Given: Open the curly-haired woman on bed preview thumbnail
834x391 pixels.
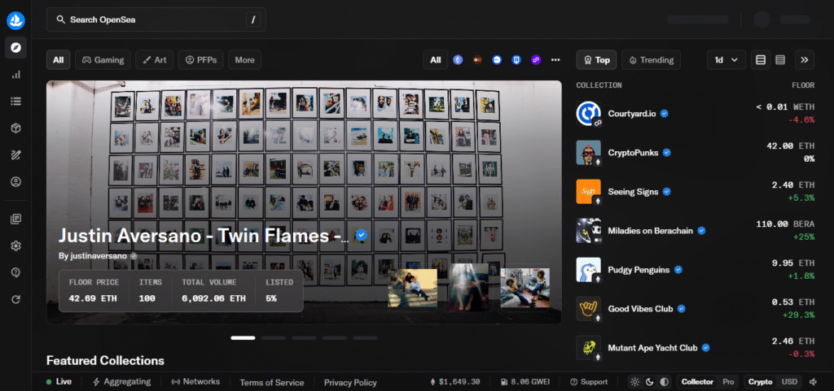Looking at the screenshot, I should tap(525, 288).
